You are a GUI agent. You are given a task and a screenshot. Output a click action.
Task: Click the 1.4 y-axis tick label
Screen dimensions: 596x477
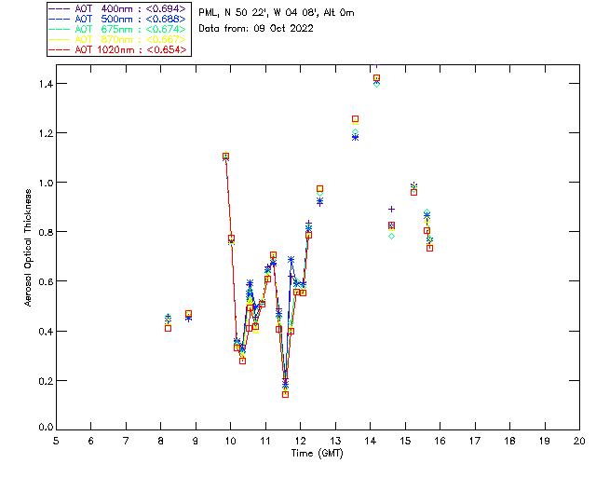tap(46, 84)
